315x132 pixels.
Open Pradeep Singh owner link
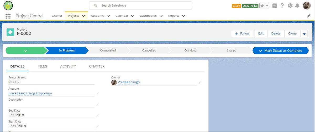click(x=129, y=82)
